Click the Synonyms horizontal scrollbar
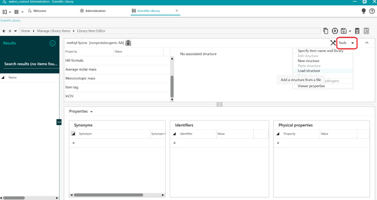The height and width of the screenshot is (200, 377). click(x=108, y=195)
